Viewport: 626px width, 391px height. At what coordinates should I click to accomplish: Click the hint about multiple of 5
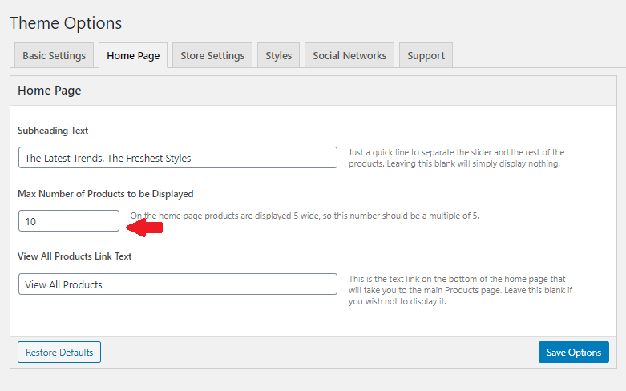[305, 216]
